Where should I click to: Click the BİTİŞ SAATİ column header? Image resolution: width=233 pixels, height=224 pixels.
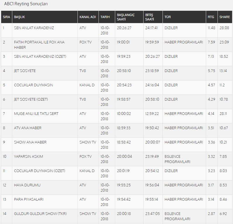click(153, 17)
